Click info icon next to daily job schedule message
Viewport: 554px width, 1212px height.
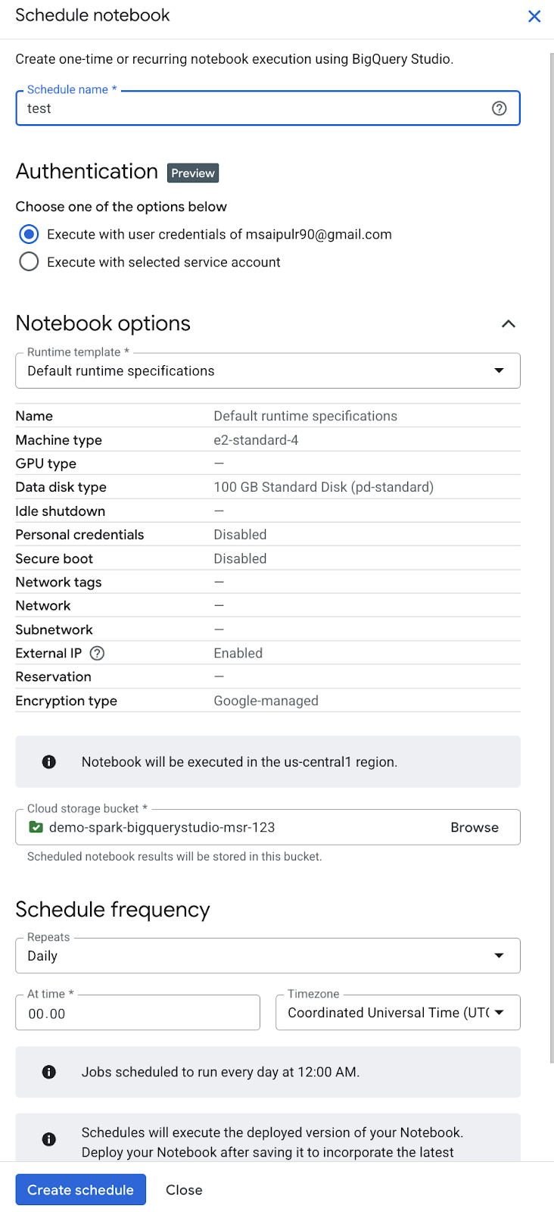click(49, 1072)
